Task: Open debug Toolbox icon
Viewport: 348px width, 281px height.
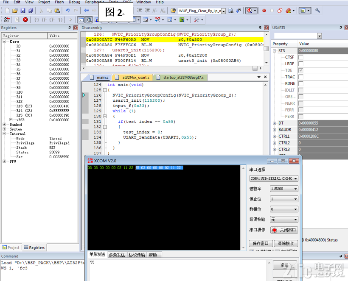Action: [196, 20]
